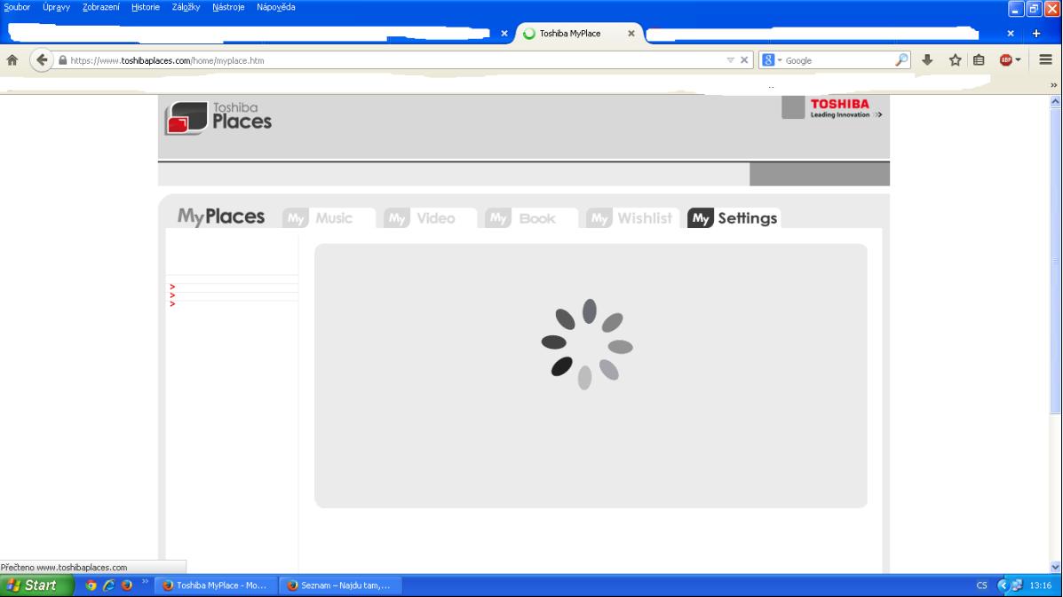1063x597 pixels.
Task: Close the first browser tab
Action: coord(504,33)
